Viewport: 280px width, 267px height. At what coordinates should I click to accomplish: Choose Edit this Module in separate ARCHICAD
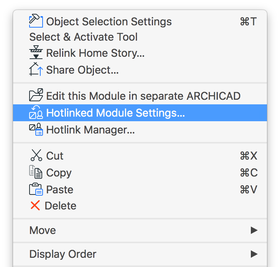(140, 96)
